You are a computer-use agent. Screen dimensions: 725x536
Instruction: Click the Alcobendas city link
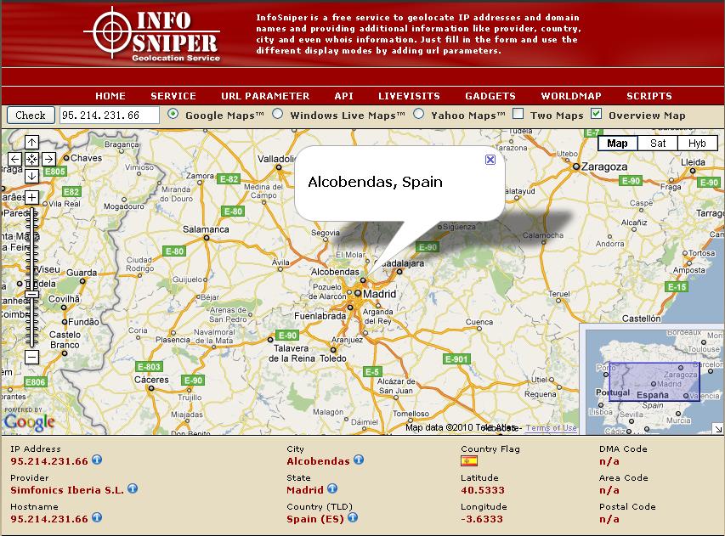[x=318, y=461]
